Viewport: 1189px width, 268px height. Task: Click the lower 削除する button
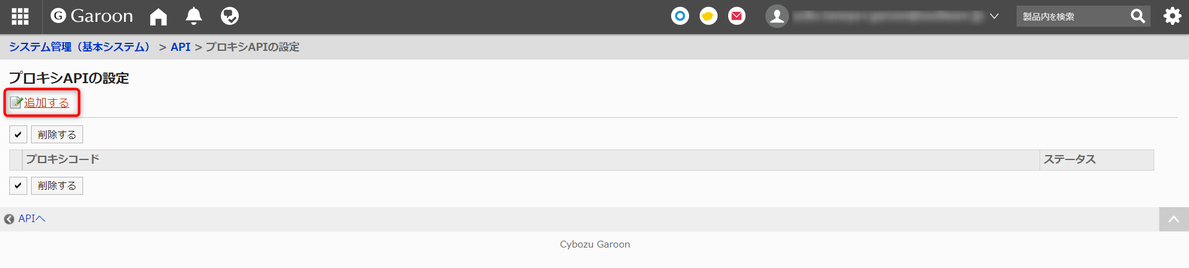pyautogui.click(x=57, y=185)
